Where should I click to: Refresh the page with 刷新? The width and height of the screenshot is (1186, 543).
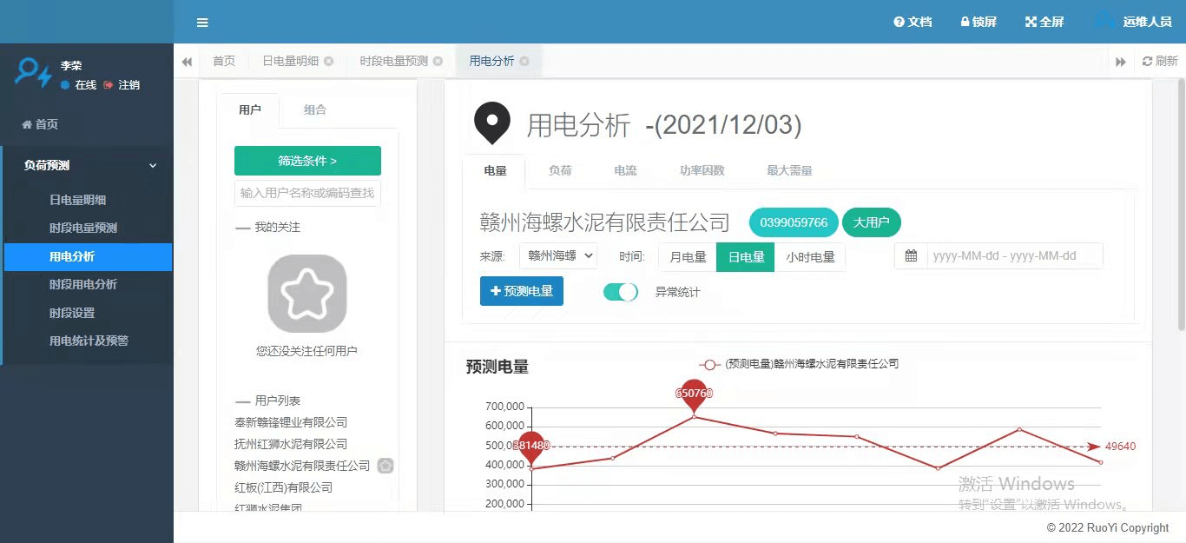(1160, 62)
